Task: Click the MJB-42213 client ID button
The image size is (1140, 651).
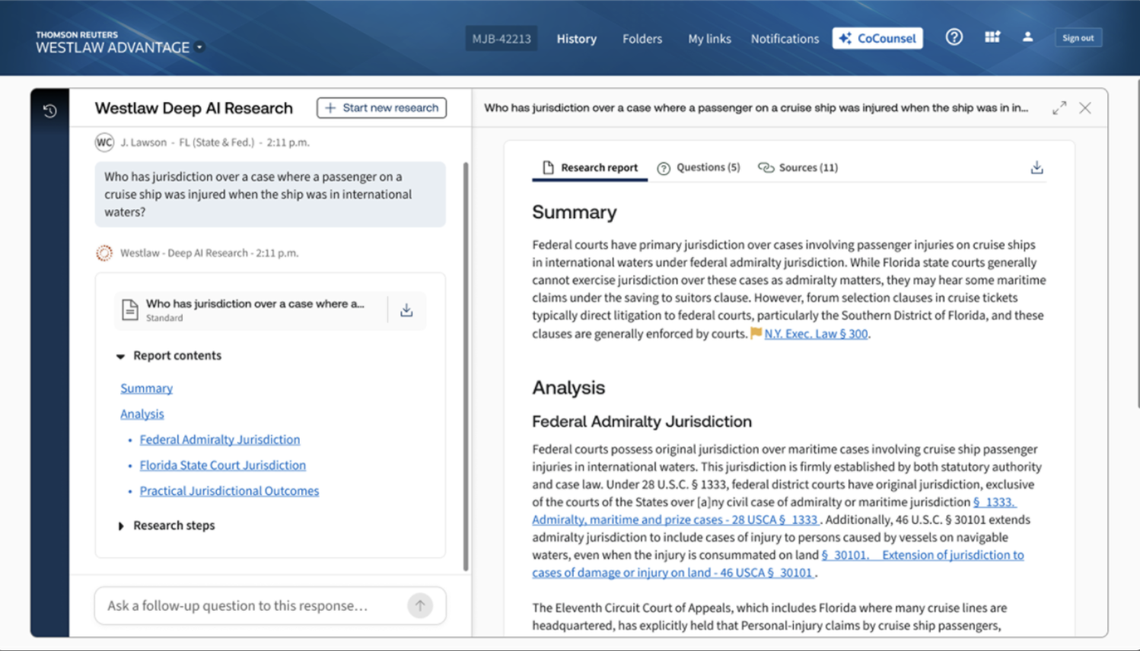Action: 502,39
